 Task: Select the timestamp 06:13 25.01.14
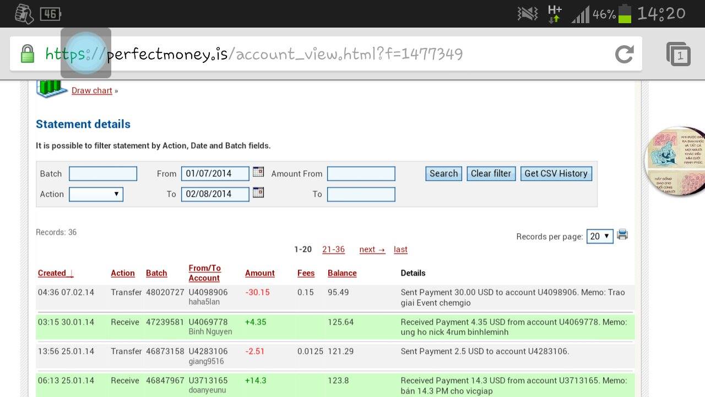[66, 380]
